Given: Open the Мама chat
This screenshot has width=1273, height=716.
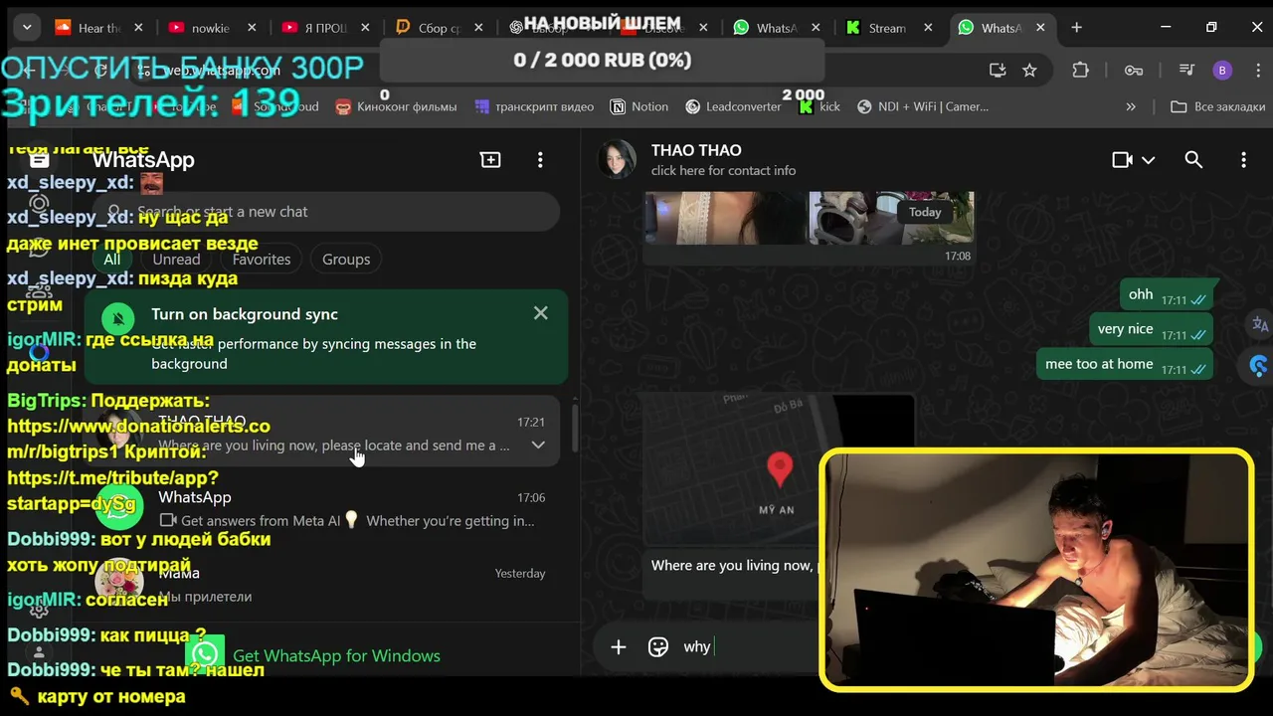Looking at the screenshot, I should tap(323, 585).
